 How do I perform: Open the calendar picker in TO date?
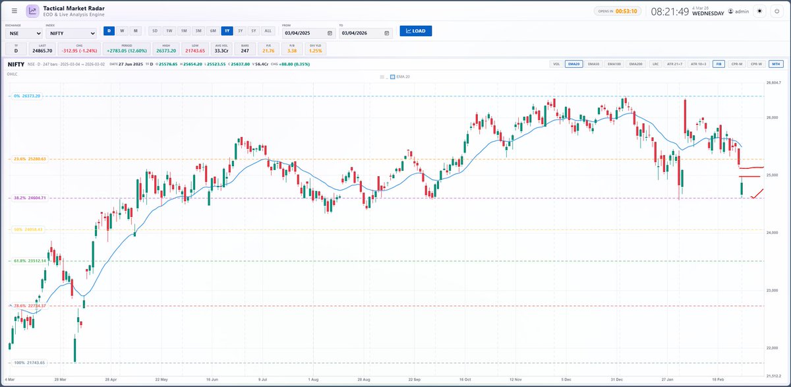tap(386, 33)
